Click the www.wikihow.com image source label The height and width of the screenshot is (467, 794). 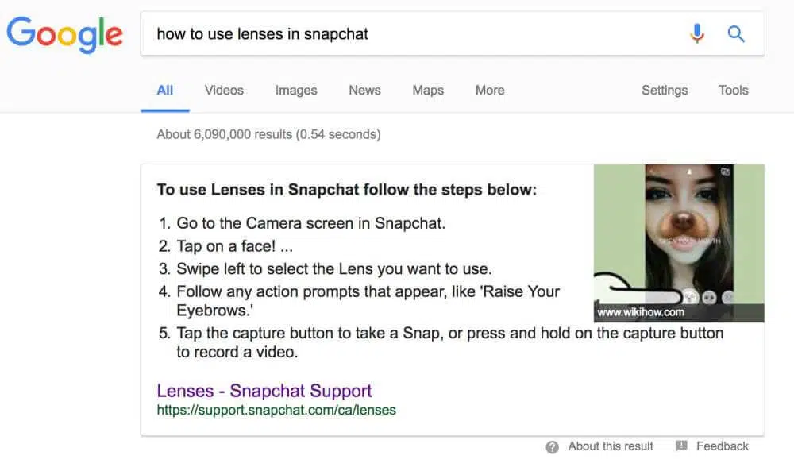coord(641,313)
